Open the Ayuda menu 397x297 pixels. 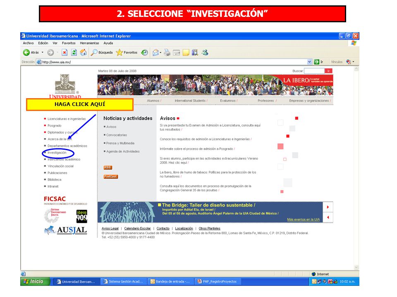(108, 43)
